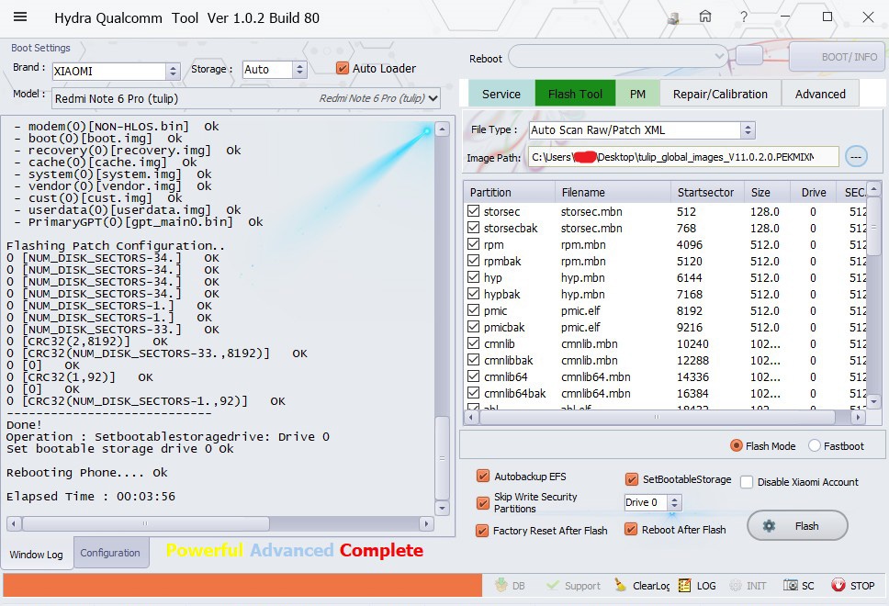Open the LOG notepad icon

pos(685,586)
